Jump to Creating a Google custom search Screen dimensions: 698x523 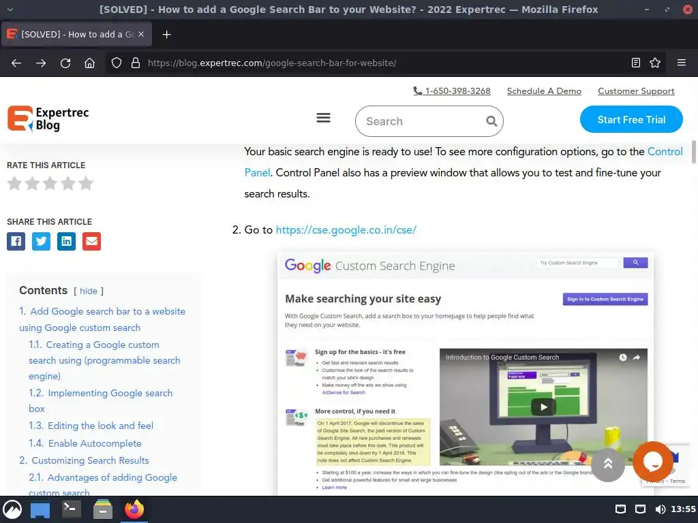(104, 360)
